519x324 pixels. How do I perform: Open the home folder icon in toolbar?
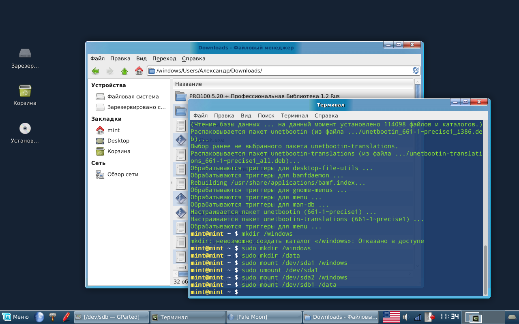coord(139,71)
